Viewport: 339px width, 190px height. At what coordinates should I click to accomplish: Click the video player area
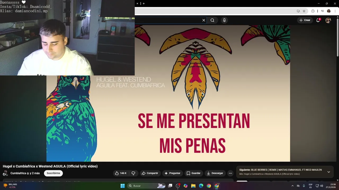click(168, 93)
